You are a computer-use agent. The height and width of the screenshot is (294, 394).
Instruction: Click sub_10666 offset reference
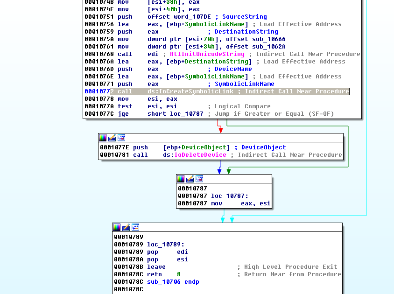pos(269,39)
